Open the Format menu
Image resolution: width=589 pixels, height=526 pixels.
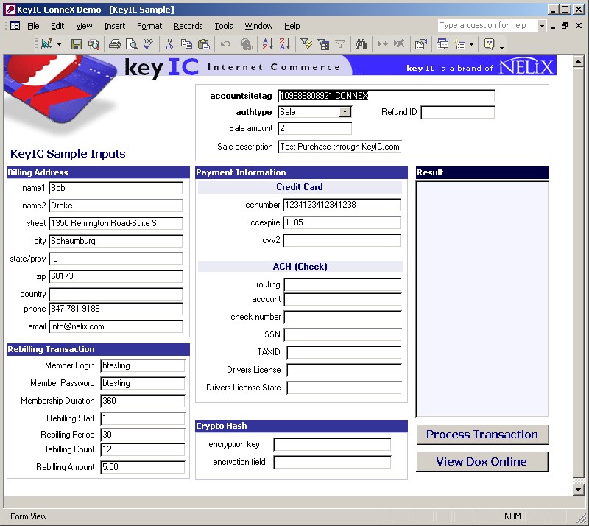[149, 26]
